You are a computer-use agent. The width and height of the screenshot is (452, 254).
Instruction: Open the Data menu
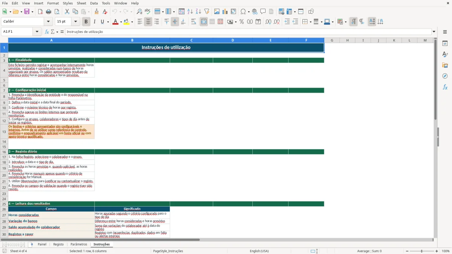pos(94,3)
